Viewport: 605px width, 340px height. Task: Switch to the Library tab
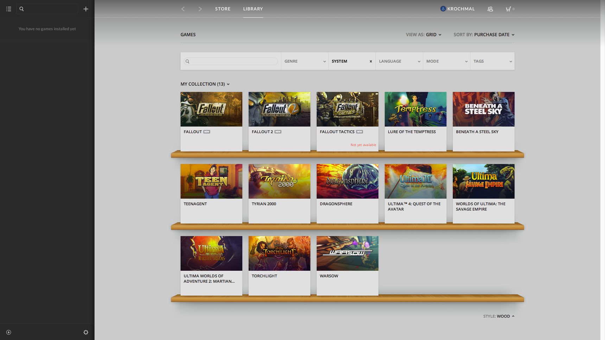[x=253, y=9]
